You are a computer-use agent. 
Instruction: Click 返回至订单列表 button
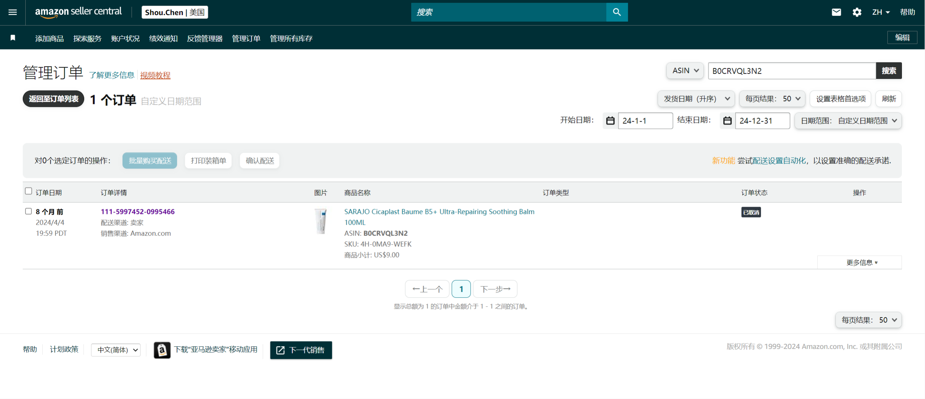click(x=53, y=99)
